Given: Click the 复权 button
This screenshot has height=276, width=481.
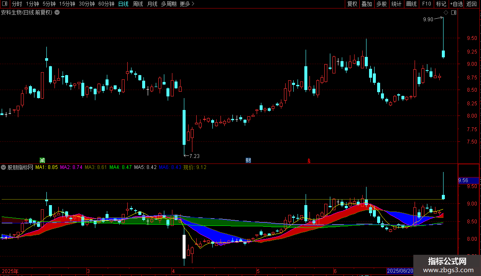Looking at the screenshot, I should [352, 4].
